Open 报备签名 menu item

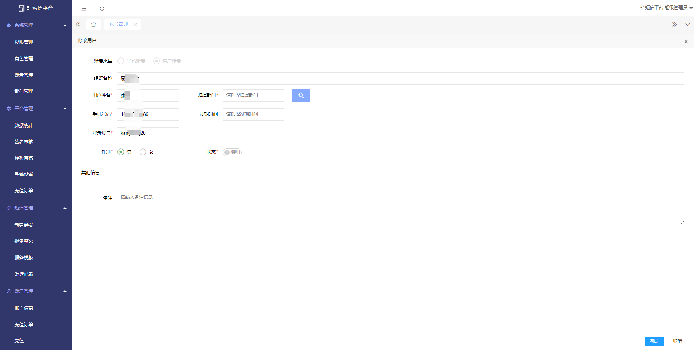coord(24,241)
